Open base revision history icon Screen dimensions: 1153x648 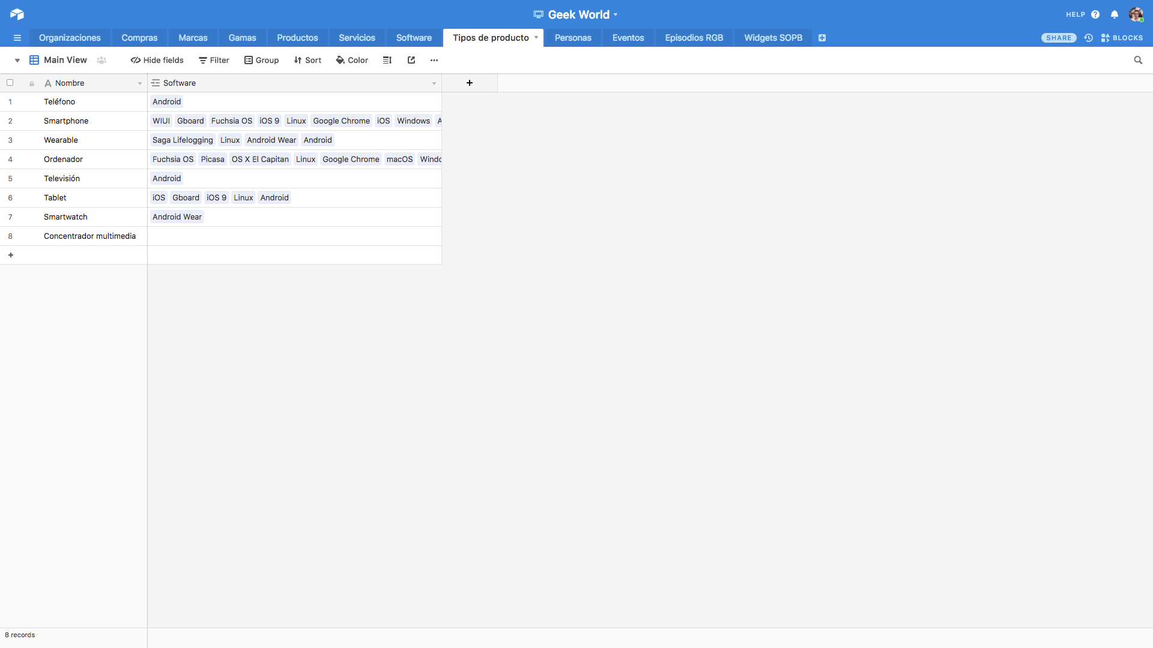[1088, 38]
